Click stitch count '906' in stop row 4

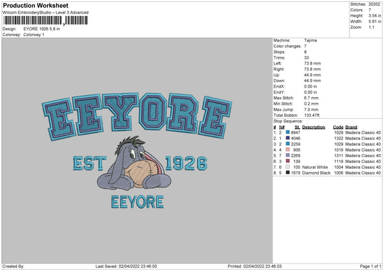(x=296, y=150)
